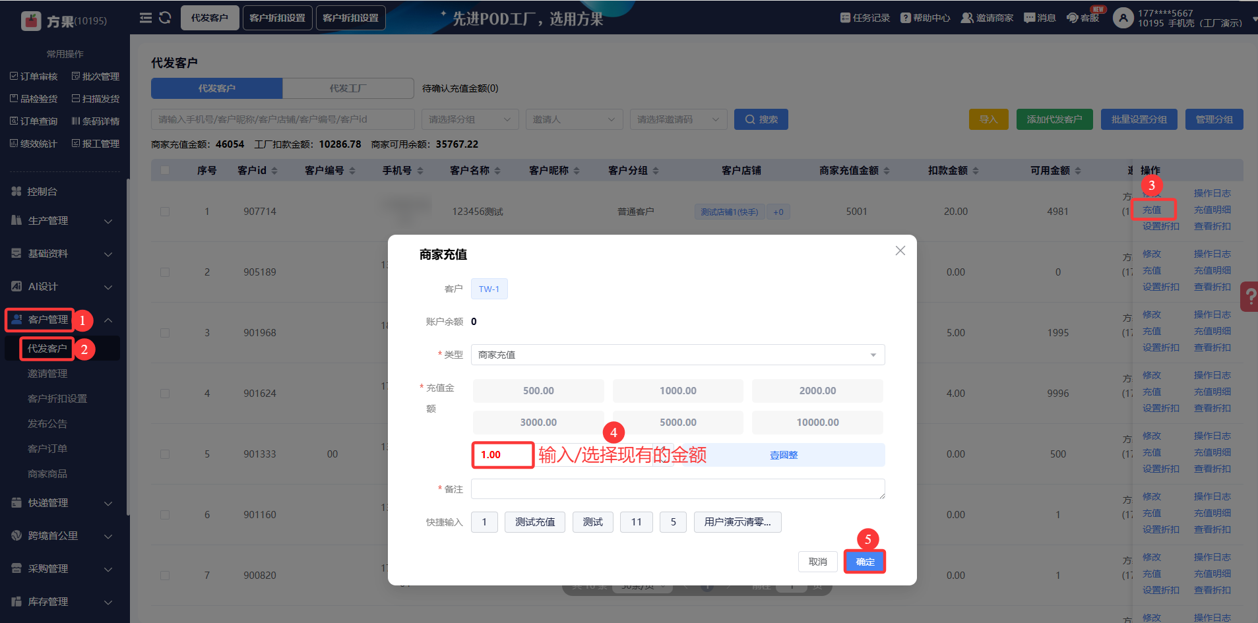
Task: Open 客服 customer service
Action: [1083, 18]
